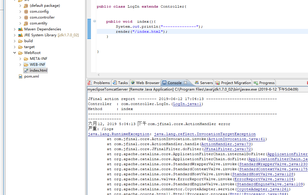Open the InvocationTargetException link

pyautogui.click(x=205, y=134)
